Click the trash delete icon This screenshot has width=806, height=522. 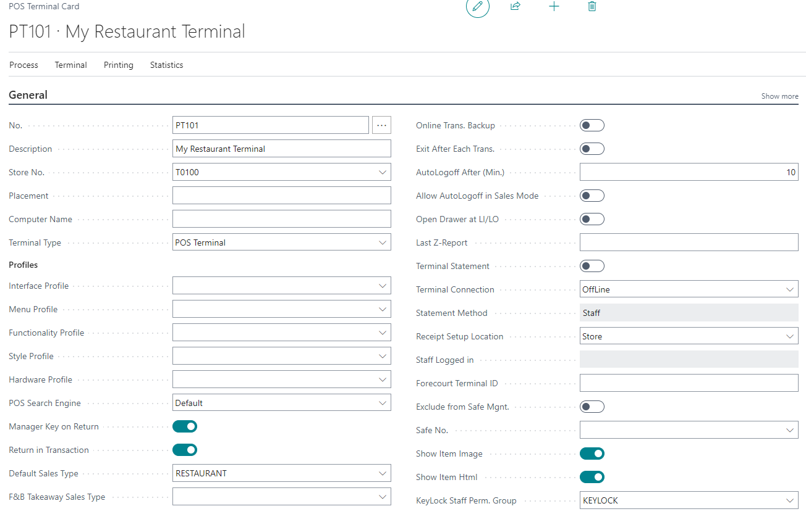(592, 6)
